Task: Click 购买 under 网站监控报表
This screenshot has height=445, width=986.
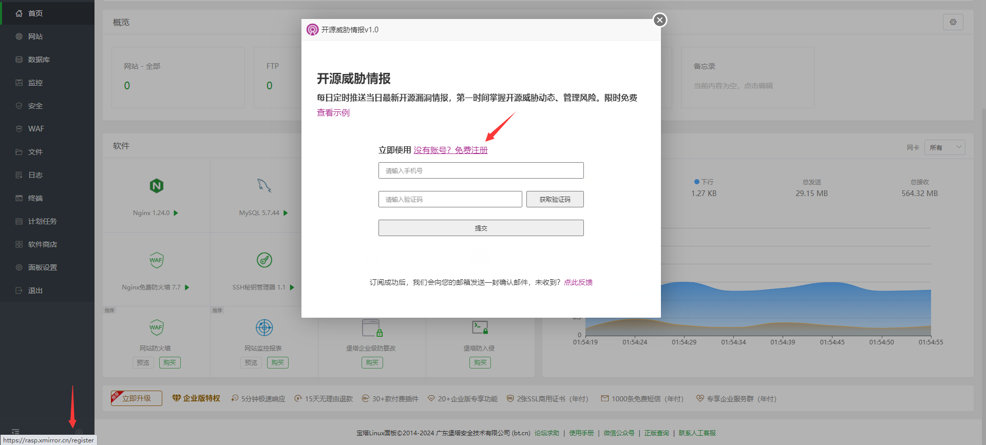Action: point(278,363)
